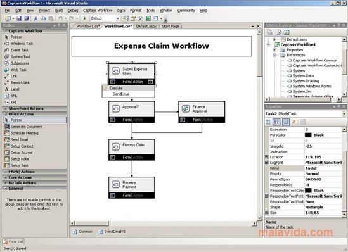Show events with the lightning bolt button
This screenshot has width=348, height=252.
click(294, 122)
